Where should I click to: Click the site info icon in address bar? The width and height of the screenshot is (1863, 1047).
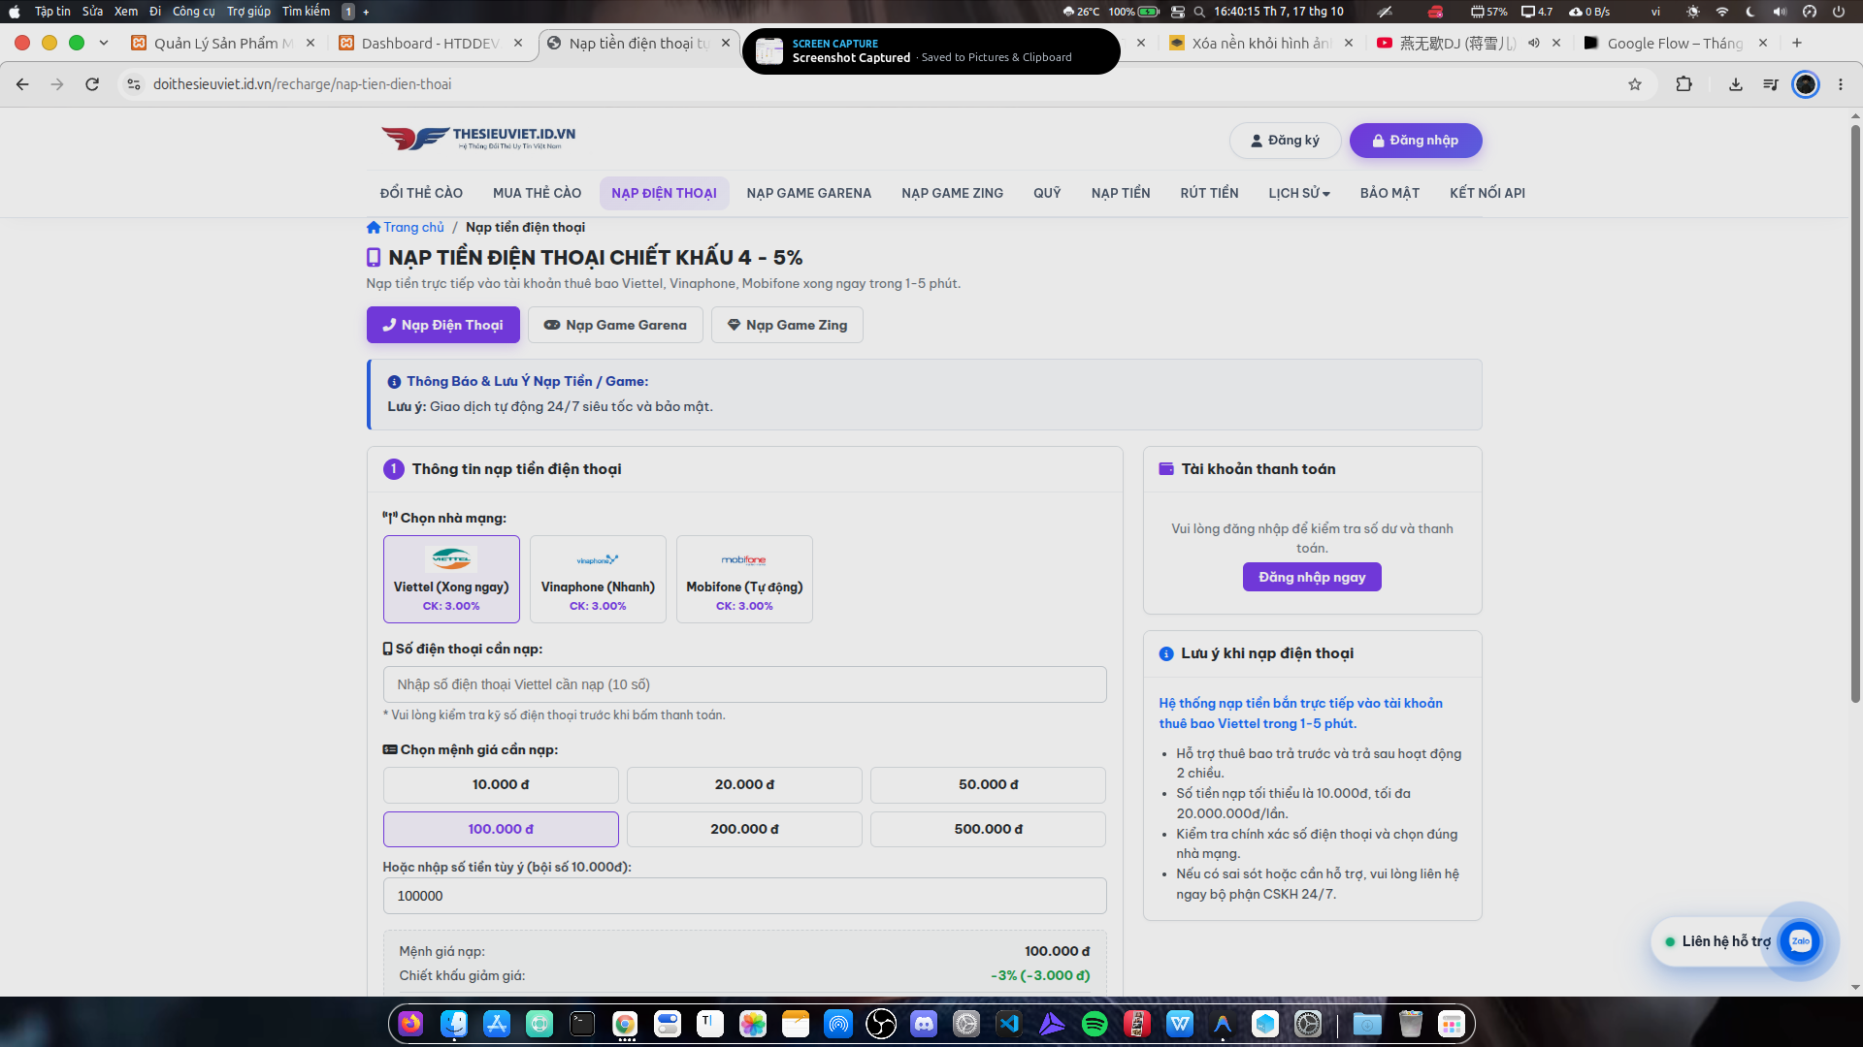134,84
